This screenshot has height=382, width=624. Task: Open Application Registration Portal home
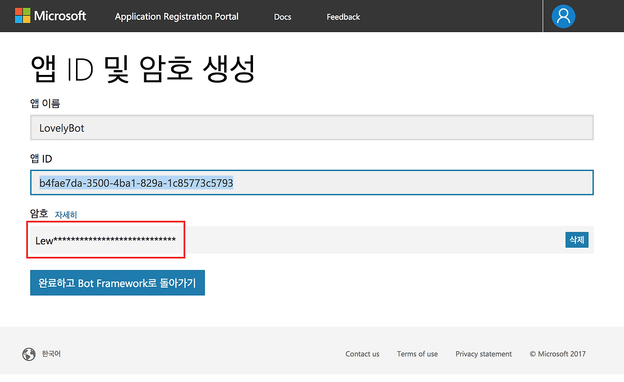[x=177, y=17]
